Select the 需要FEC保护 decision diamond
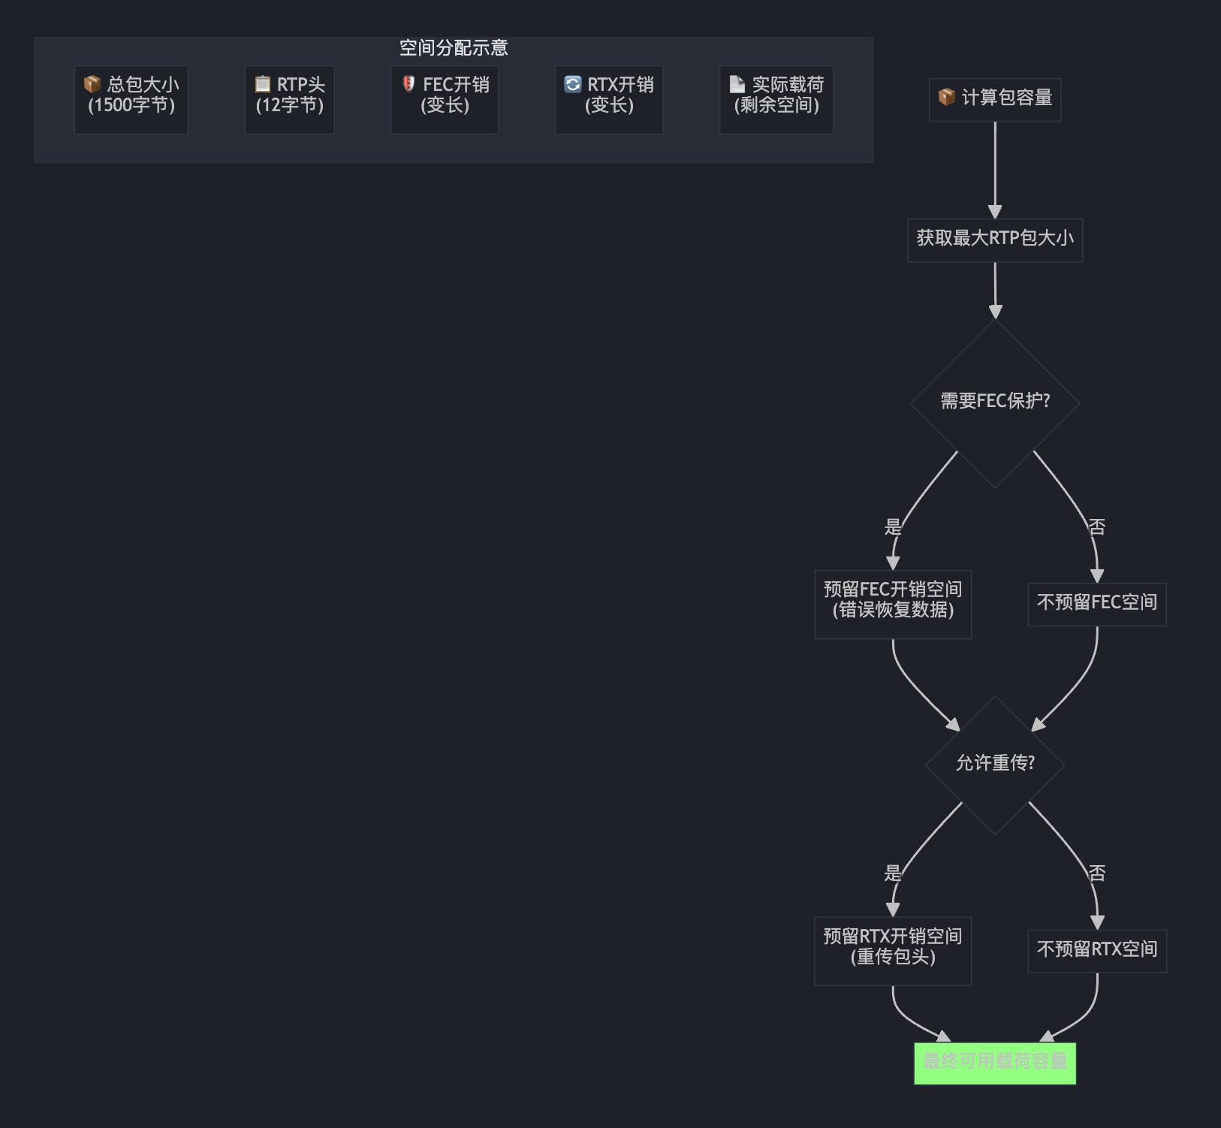 994,403
